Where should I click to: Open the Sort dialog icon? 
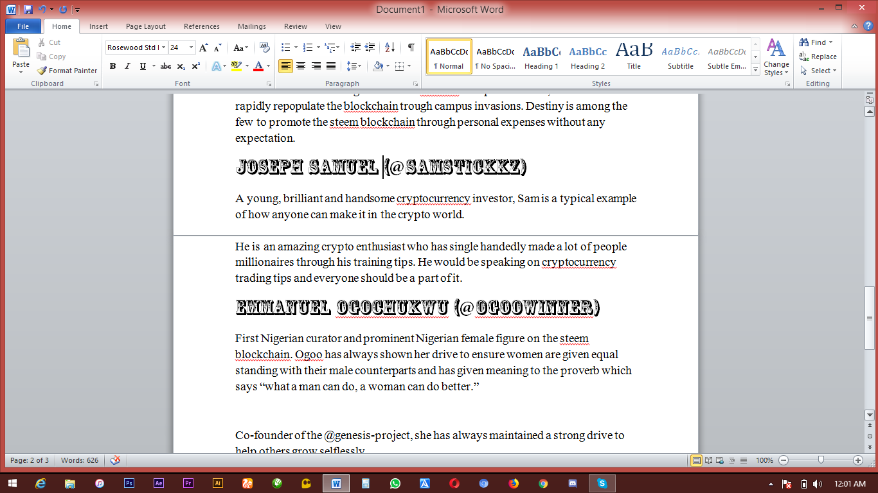390,48
